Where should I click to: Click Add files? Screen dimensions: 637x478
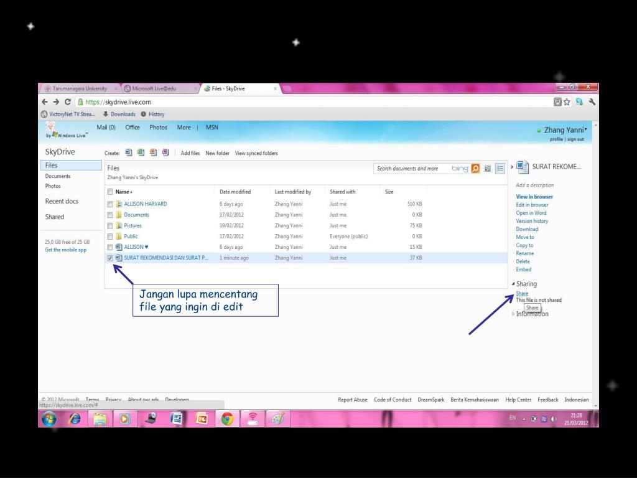190,153
